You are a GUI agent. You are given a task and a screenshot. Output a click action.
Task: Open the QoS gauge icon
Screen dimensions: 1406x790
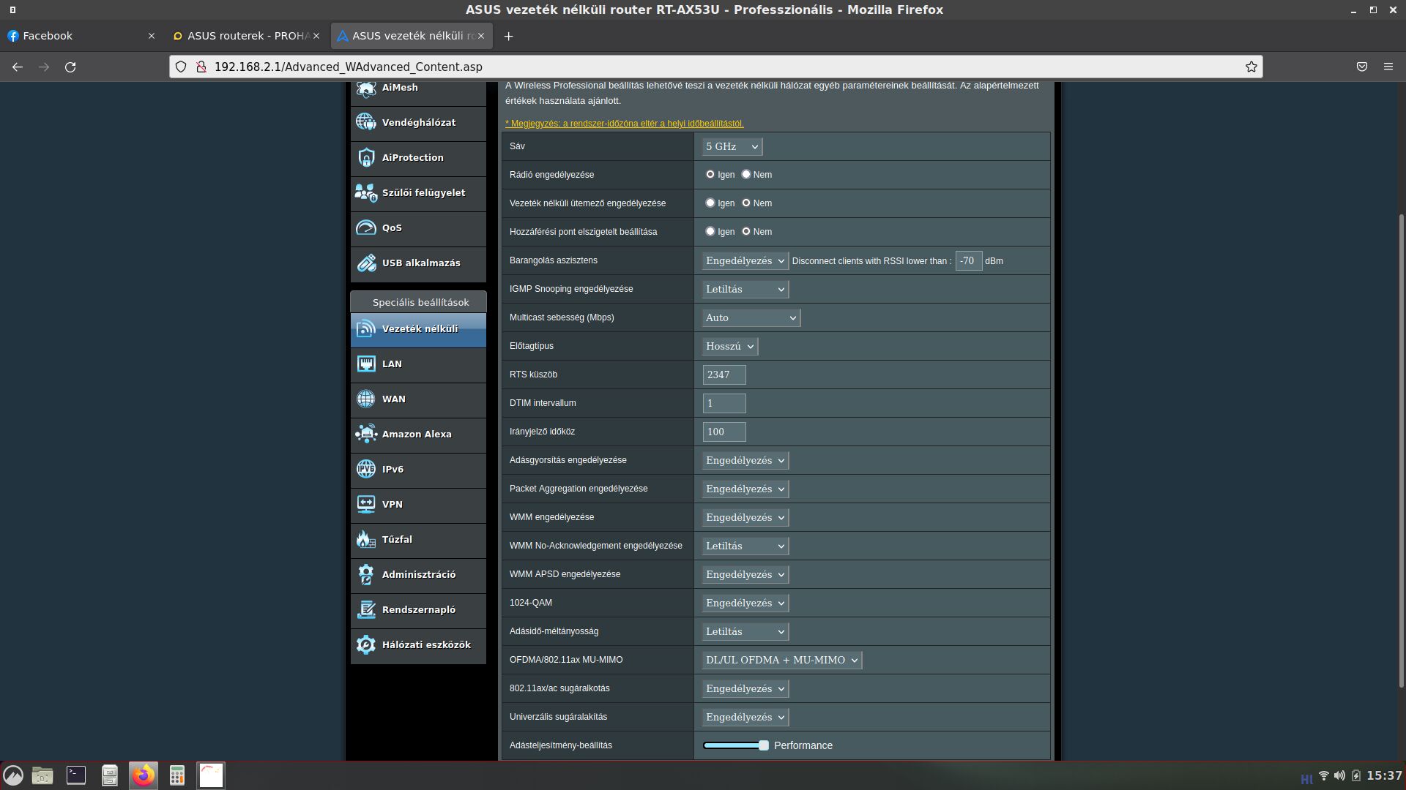pos(366,227)
